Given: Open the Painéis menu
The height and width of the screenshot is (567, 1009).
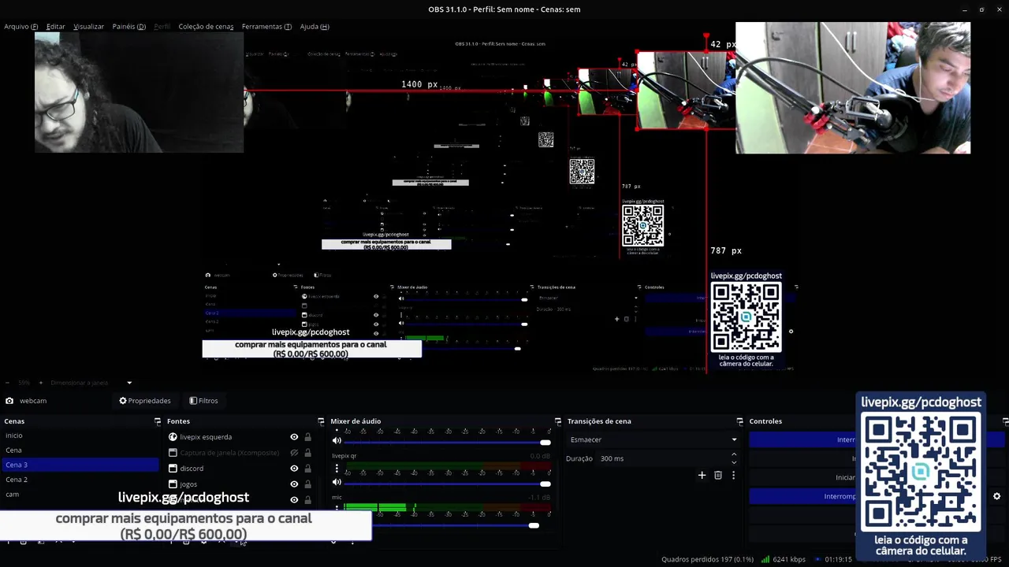Looking at the screenshot, I should (x=128, y=26).
